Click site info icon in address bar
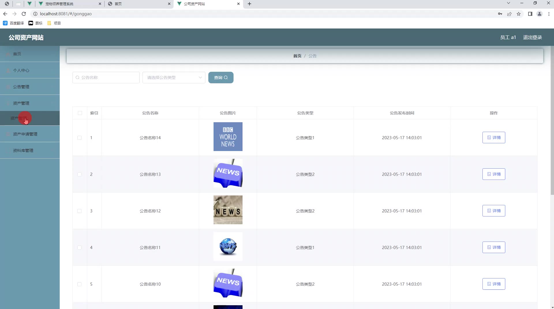 pos(35,14)
